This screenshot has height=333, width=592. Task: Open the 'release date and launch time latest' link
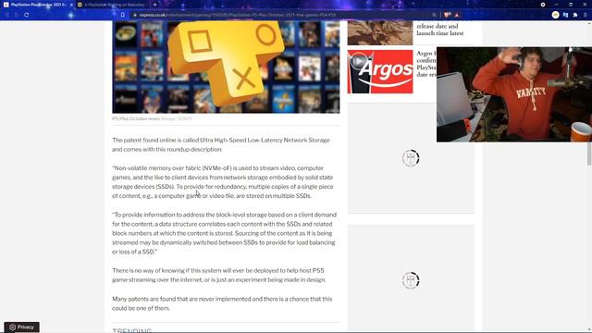click(440, 30)
